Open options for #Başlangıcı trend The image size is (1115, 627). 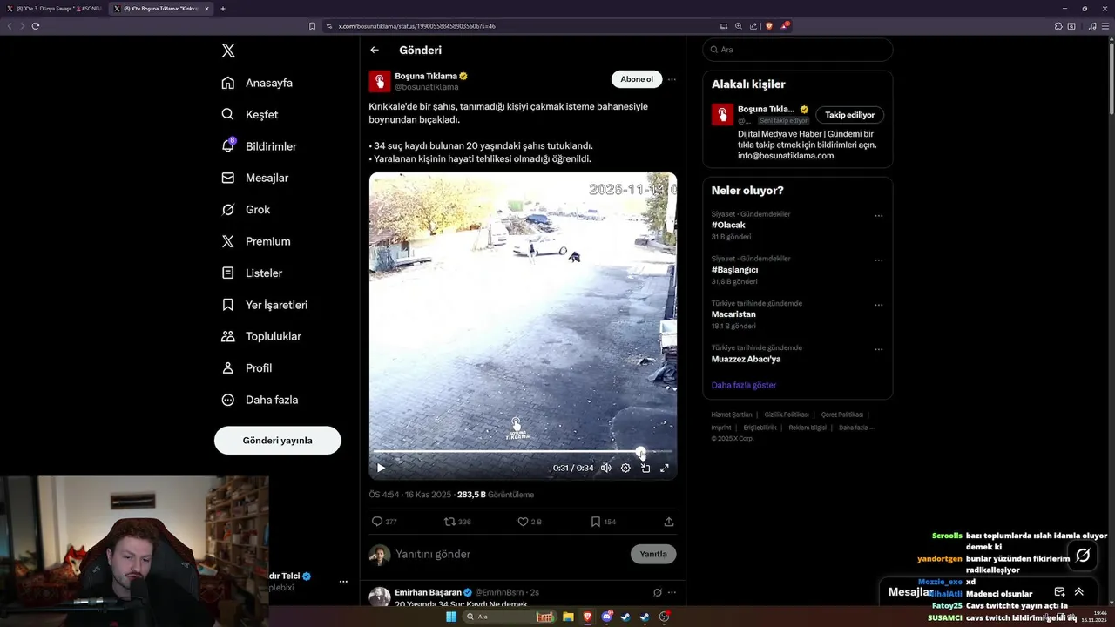(878, 260)
